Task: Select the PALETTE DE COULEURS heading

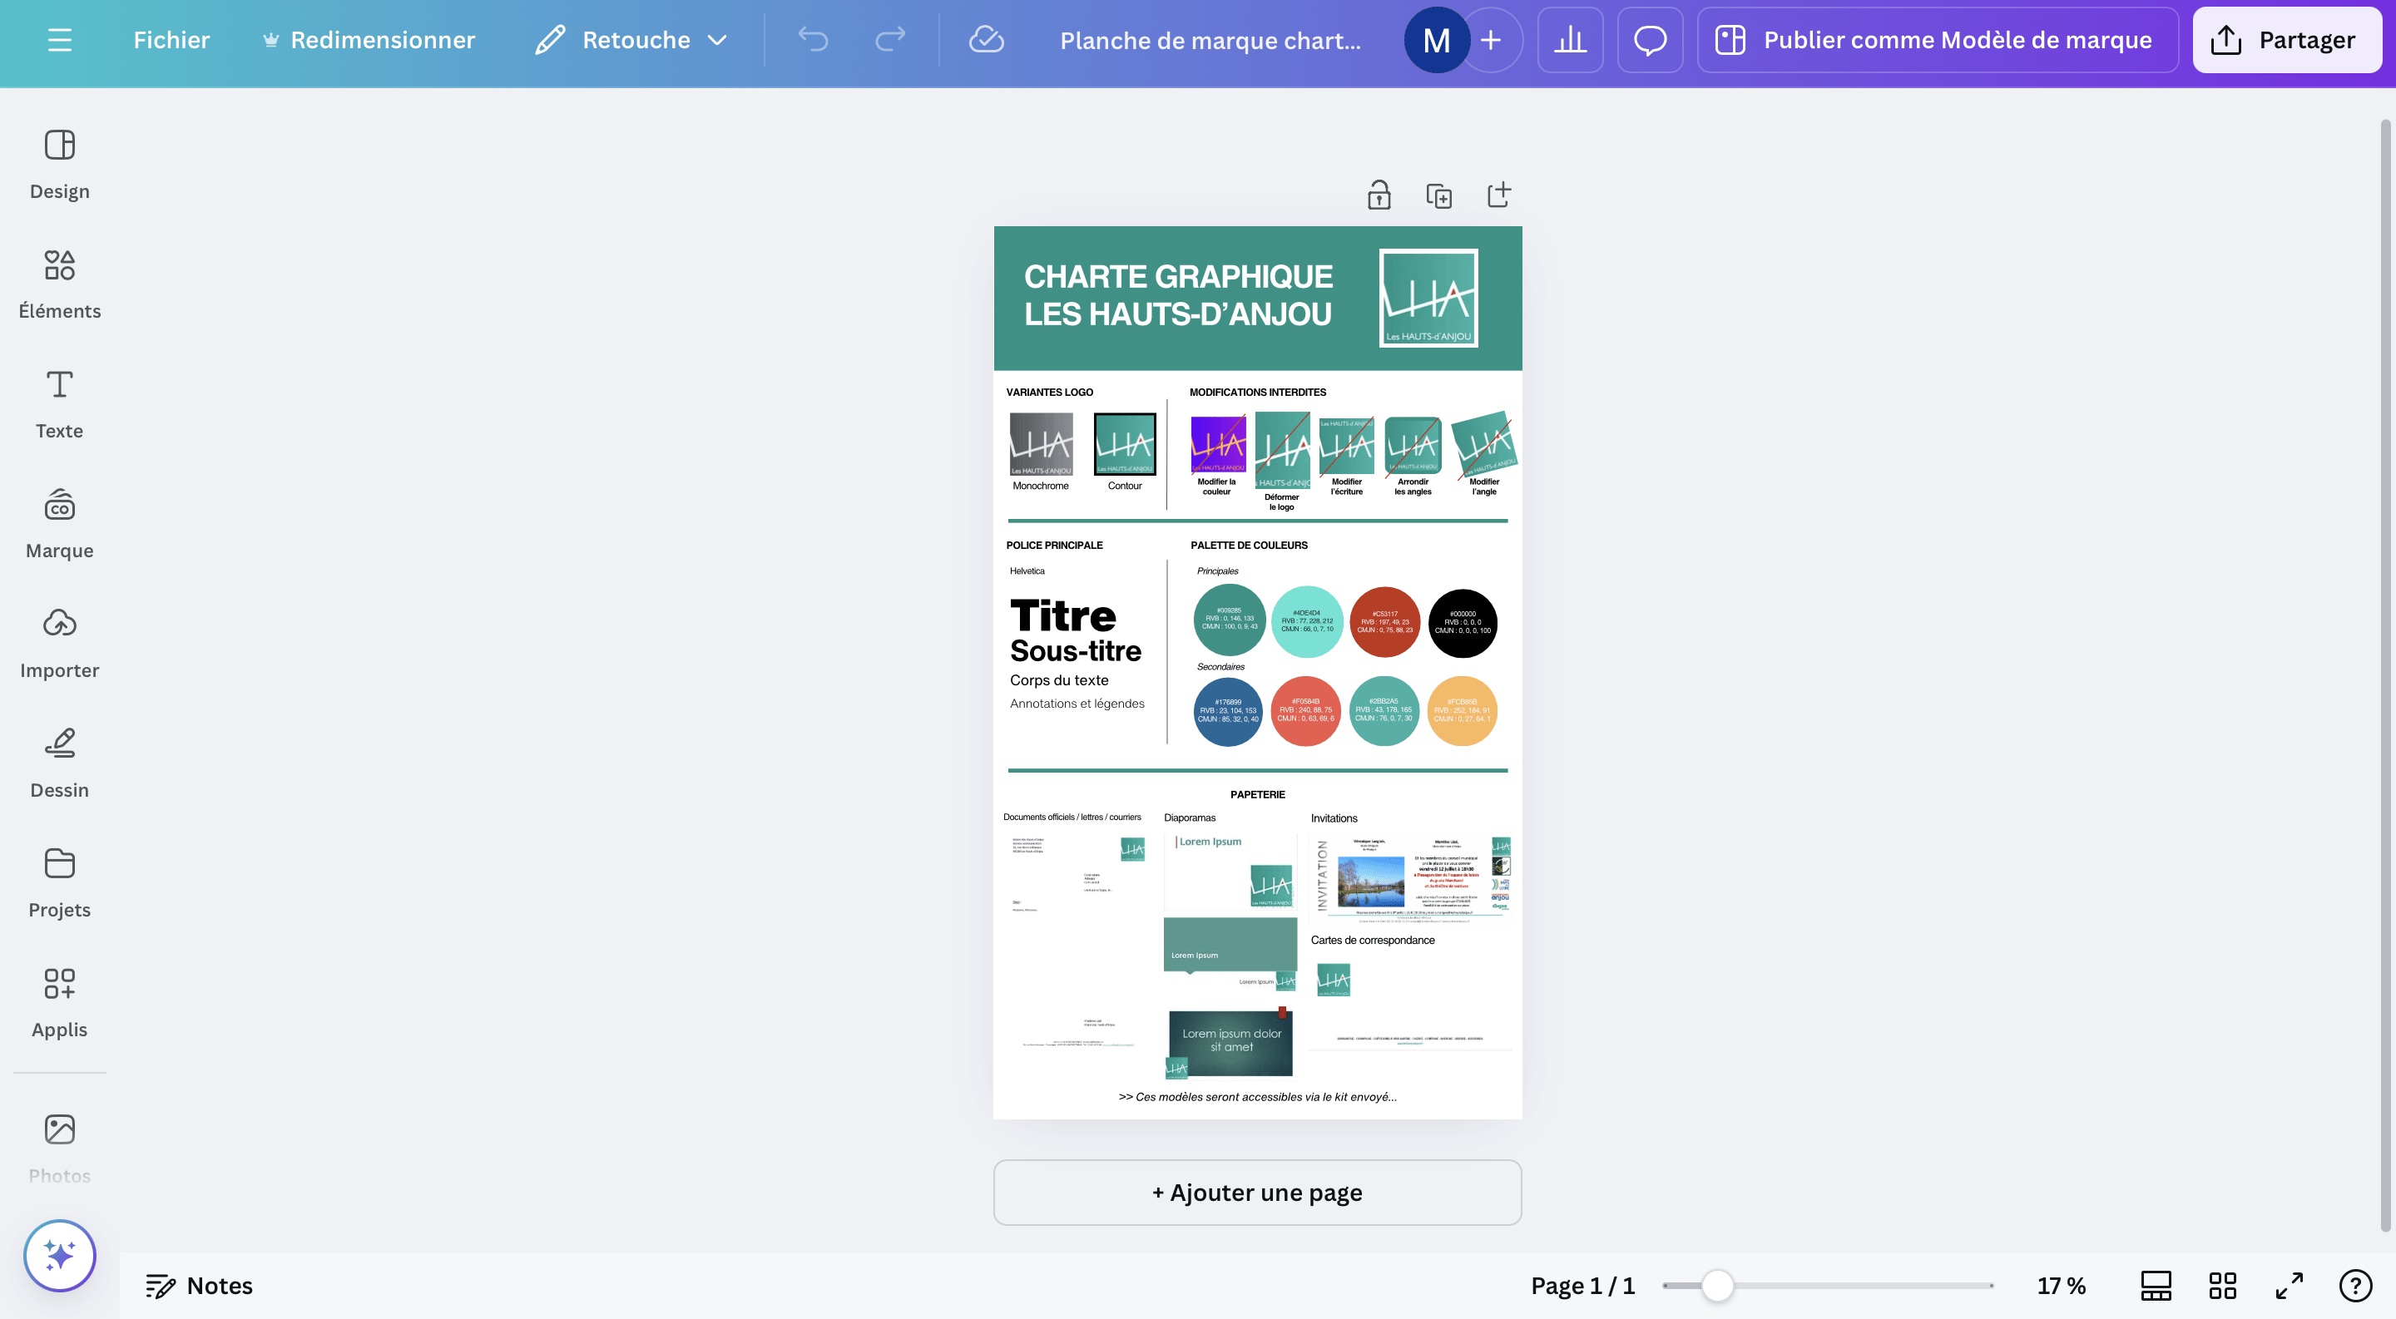Action: 1248,546
